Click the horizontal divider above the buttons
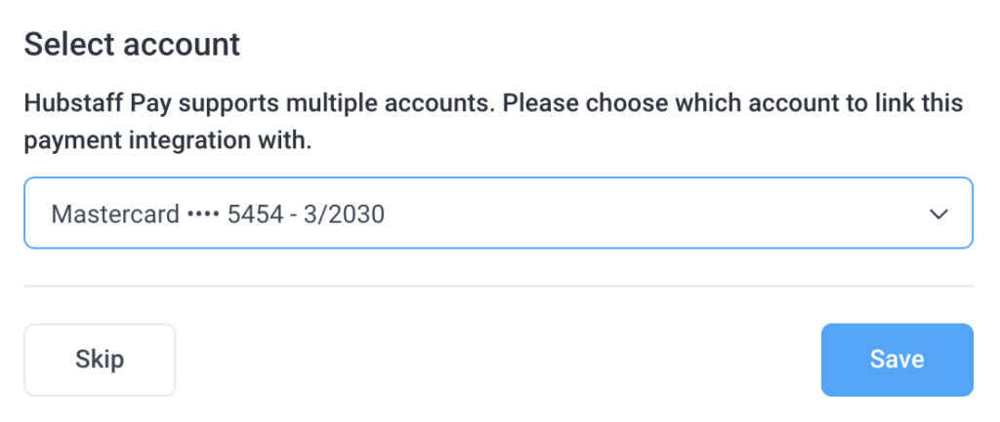The height and width of the screenshot is (422, 1000). tap(498, 287)
